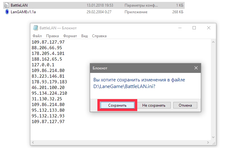Click the LanGAMEv1.1a application icon
Viewport: 228px width, 148px height.
pos(7,12)
